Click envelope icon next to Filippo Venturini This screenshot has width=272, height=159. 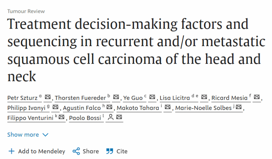pos(62,117)
